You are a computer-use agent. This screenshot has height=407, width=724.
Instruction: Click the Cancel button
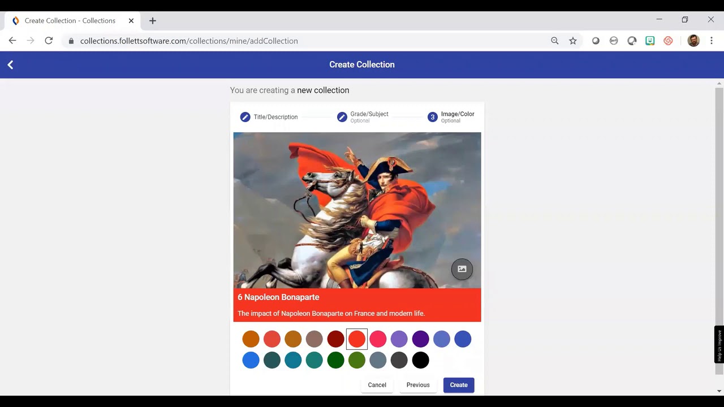(x=377, y=385)
